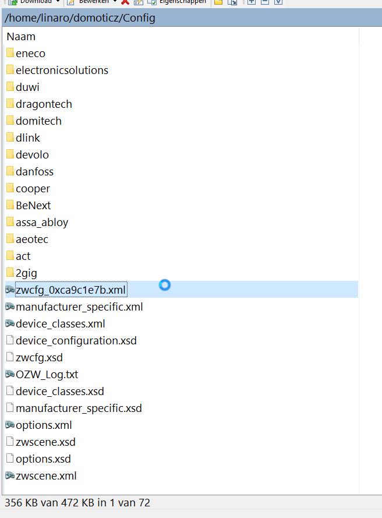
Task: Click the Download toolbar icon
Action: [12, 2]
